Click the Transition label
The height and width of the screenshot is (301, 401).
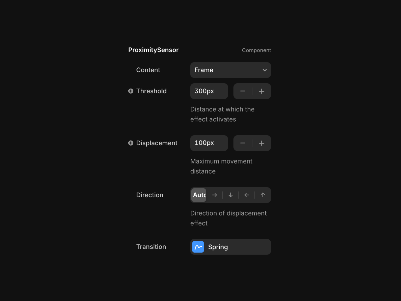[151, 247]
